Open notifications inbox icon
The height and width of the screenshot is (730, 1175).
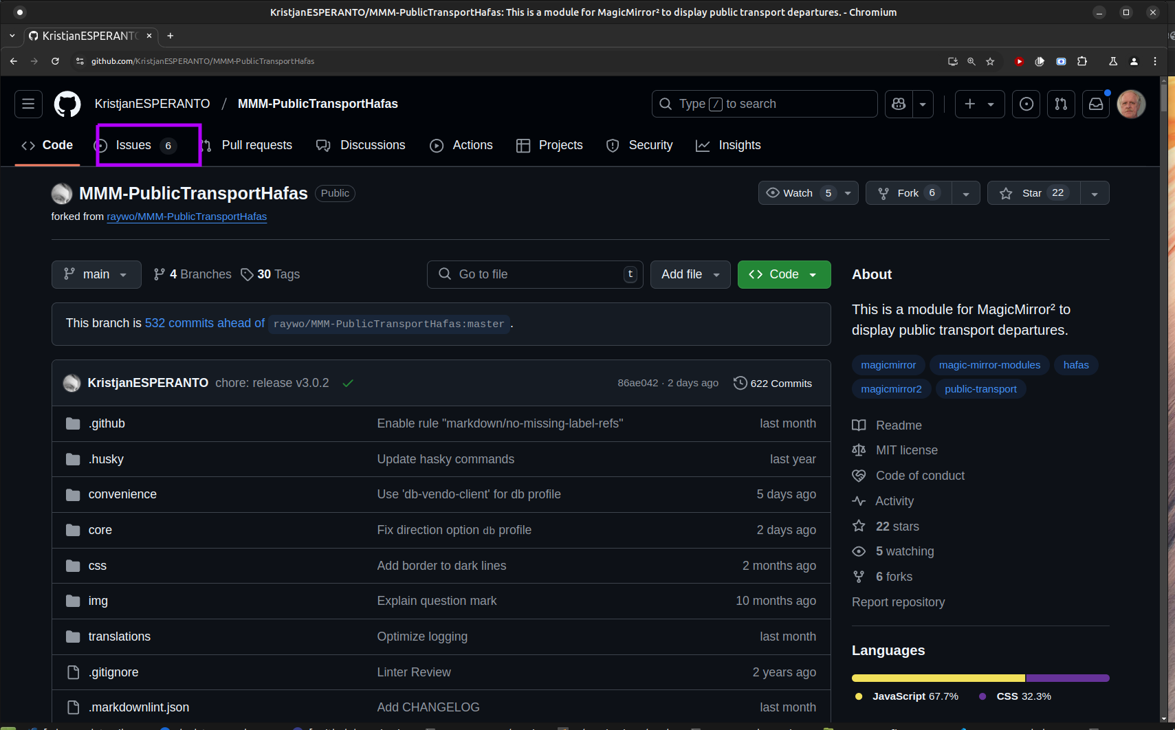pos(1096,104)
